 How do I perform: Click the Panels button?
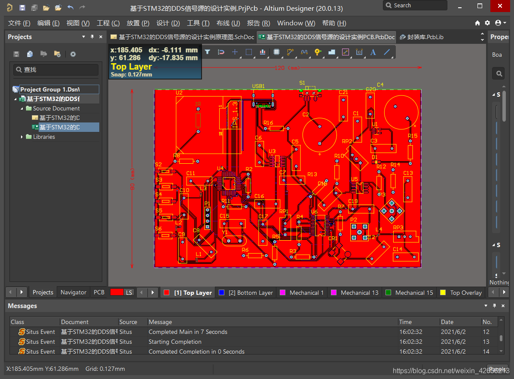click(497, 369)
